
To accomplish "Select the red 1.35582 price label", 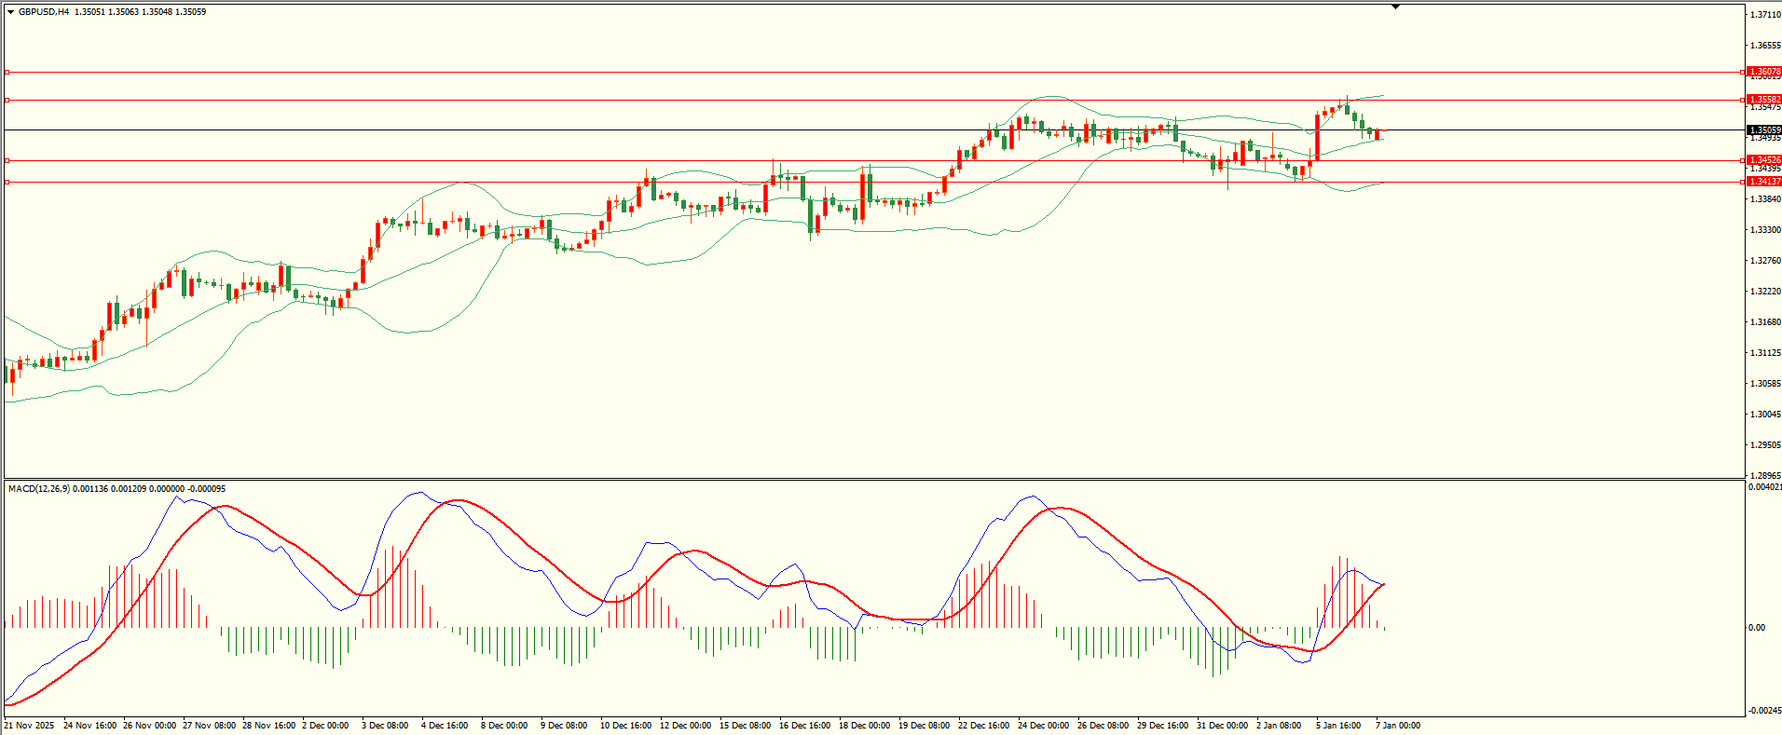I will coord(1764,100).
